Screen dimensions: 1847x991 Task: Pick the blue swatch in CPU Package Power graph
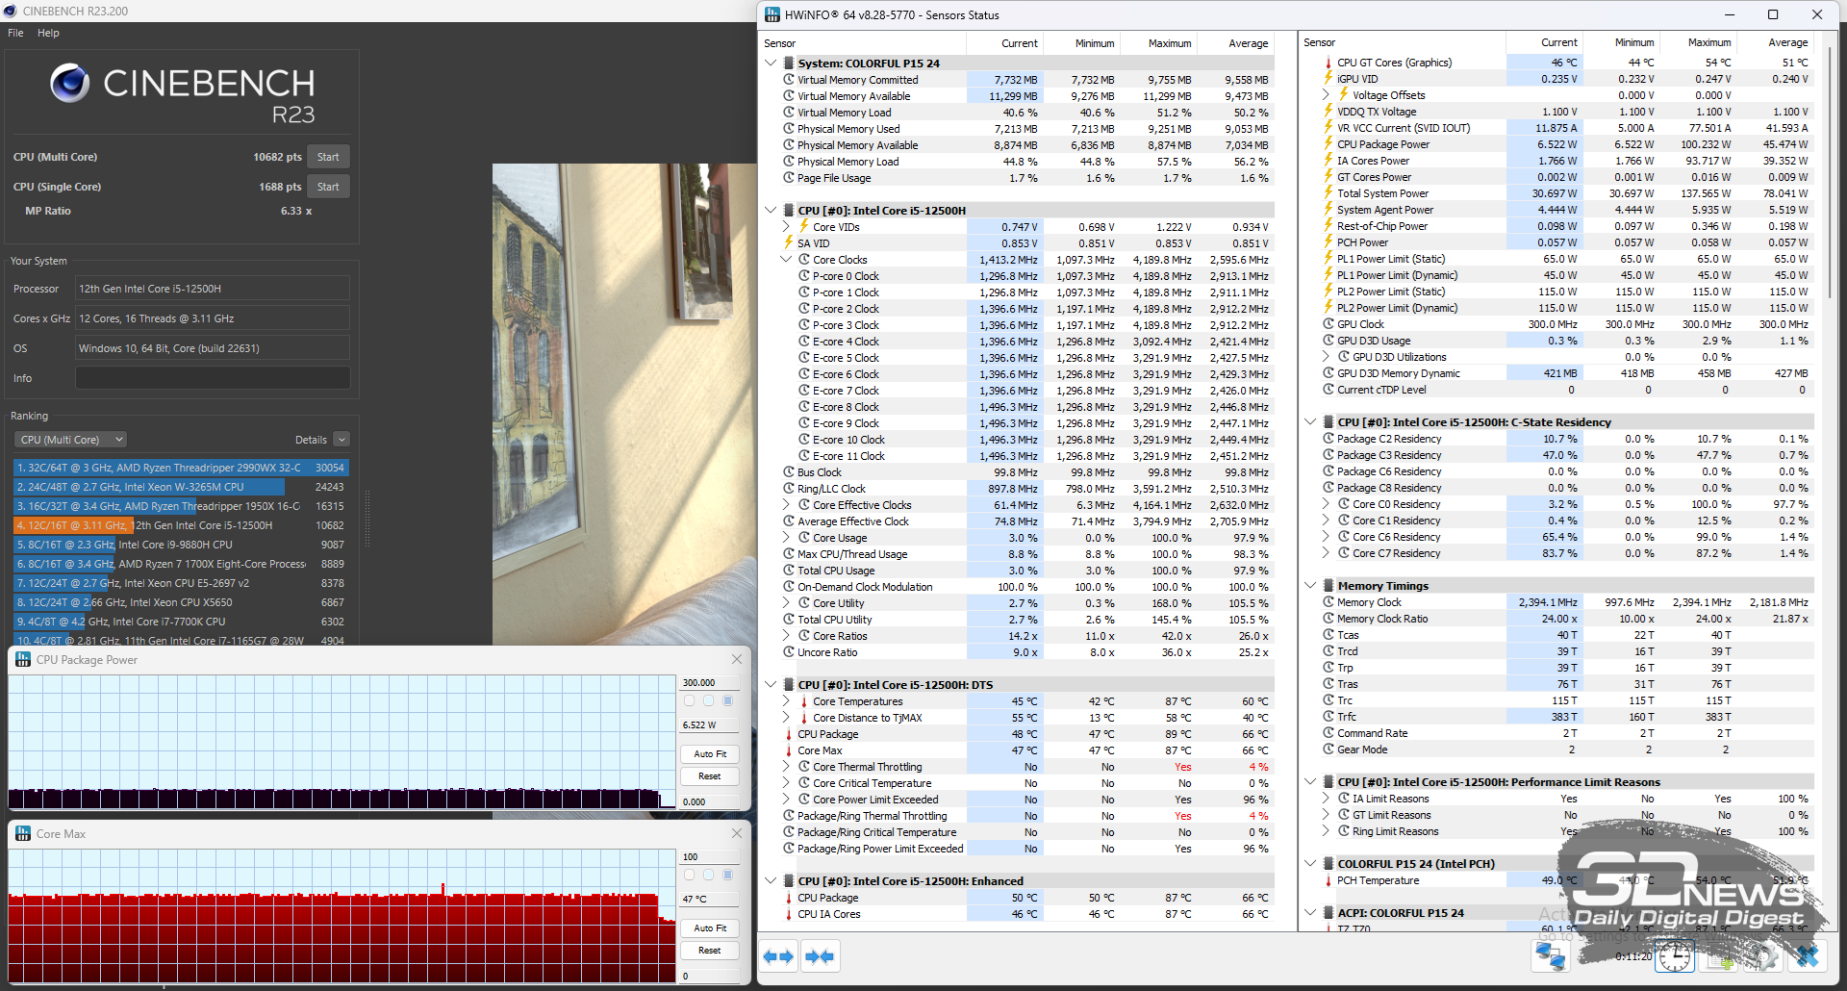click(727, 700)
